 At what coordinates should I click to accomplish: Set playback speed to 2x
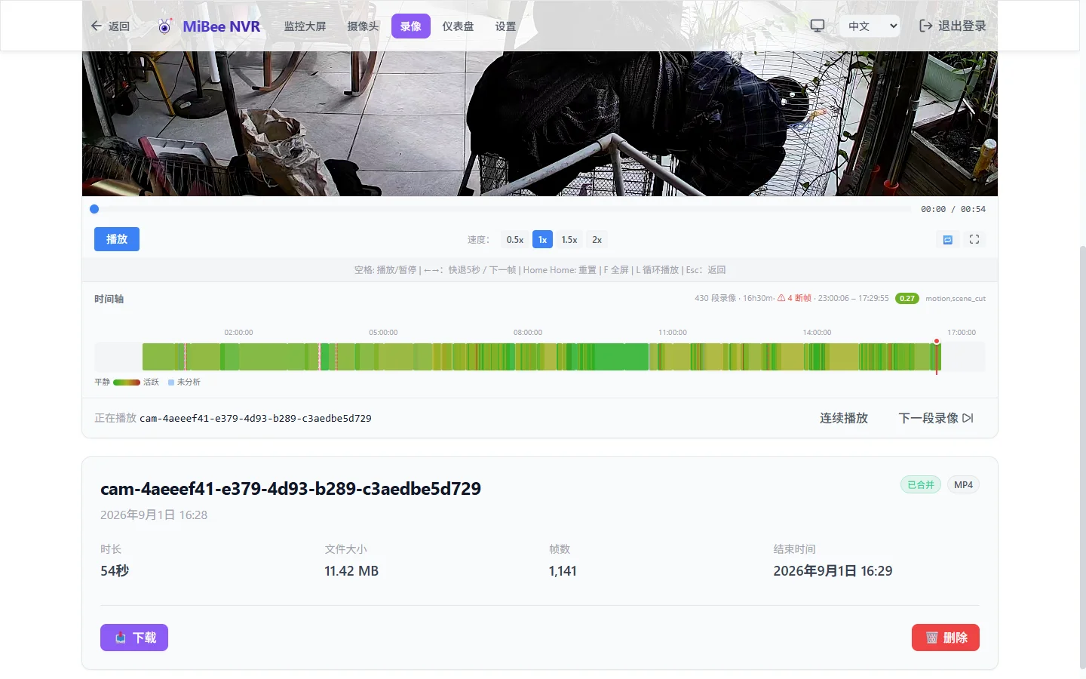coord(597,240)
